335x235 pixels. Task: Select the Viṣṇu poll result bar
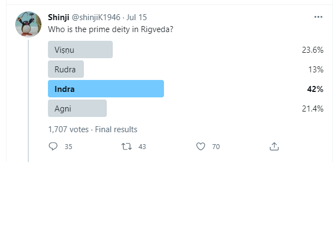point(80,50)
